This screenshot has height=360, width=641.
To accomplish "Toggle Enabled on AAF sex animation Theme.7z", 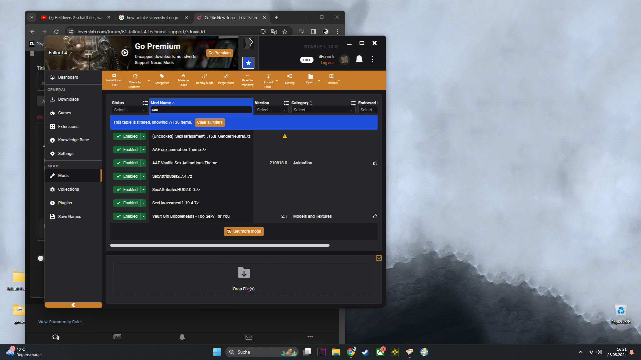I will [127, 150].
